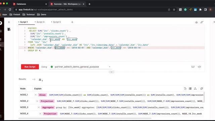Place cursor on the explain line in editor

point(32,28)
